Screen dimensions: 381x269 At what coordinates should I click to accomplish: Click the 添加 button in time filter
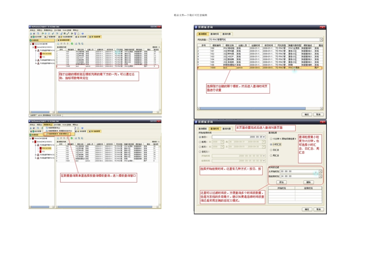(282, 182)
